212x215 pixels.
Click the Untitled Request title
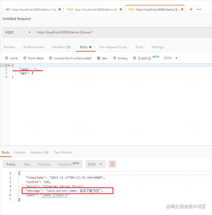(17, 19)
